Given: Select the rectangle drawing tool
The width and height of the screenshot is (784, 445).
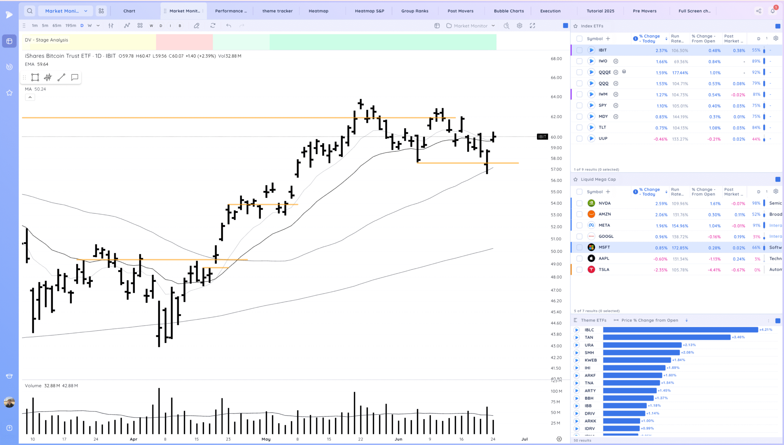Looking at the screenshot, I should point(35,77).
